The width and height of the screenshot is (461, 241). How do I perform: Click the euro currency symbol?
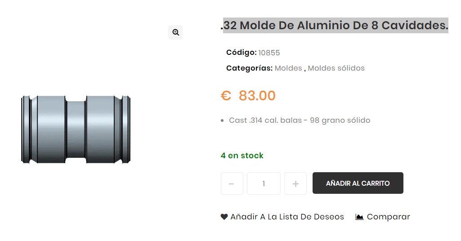[x=226, y=96]
